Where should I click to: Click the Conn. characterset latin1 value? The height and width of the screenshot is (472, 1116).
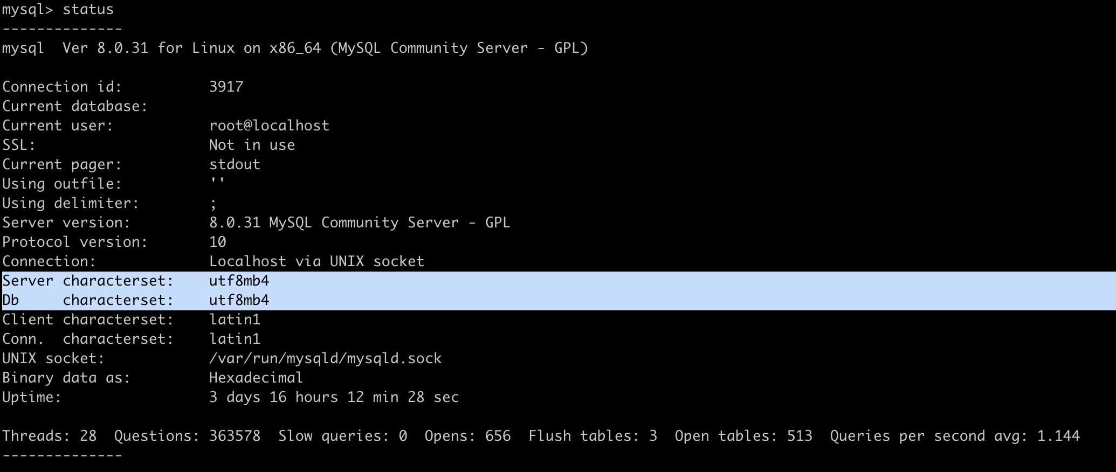tap(235, 339)
